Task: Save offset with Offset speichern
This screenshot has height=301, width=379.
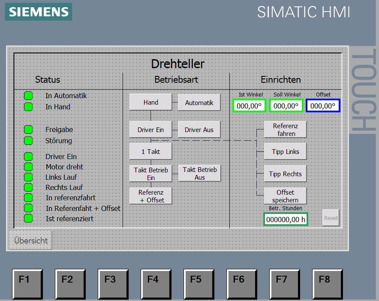Action: 285,196
